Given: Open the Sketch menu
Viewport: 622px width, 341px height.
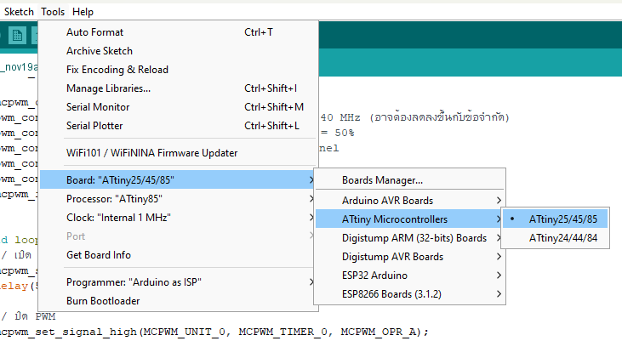Looking at the screenshot, I should click(19, 12).
